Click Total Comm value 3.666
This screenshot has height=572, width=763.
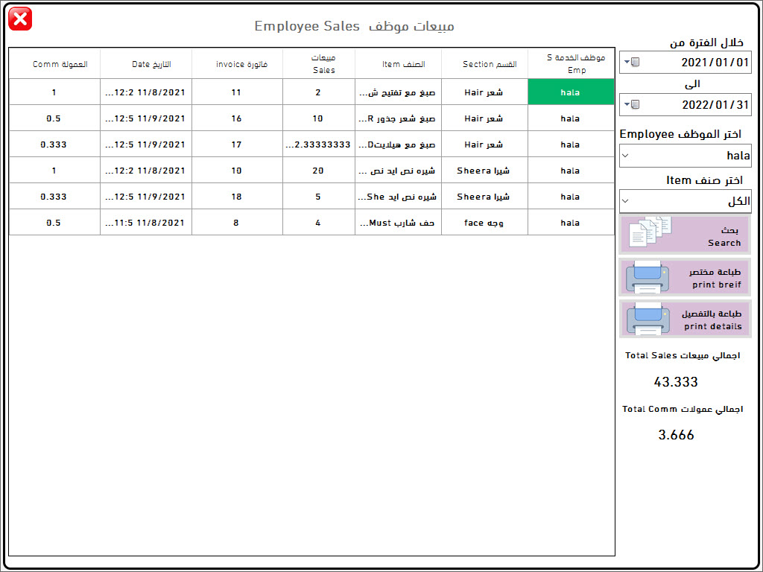coord(676,435)
